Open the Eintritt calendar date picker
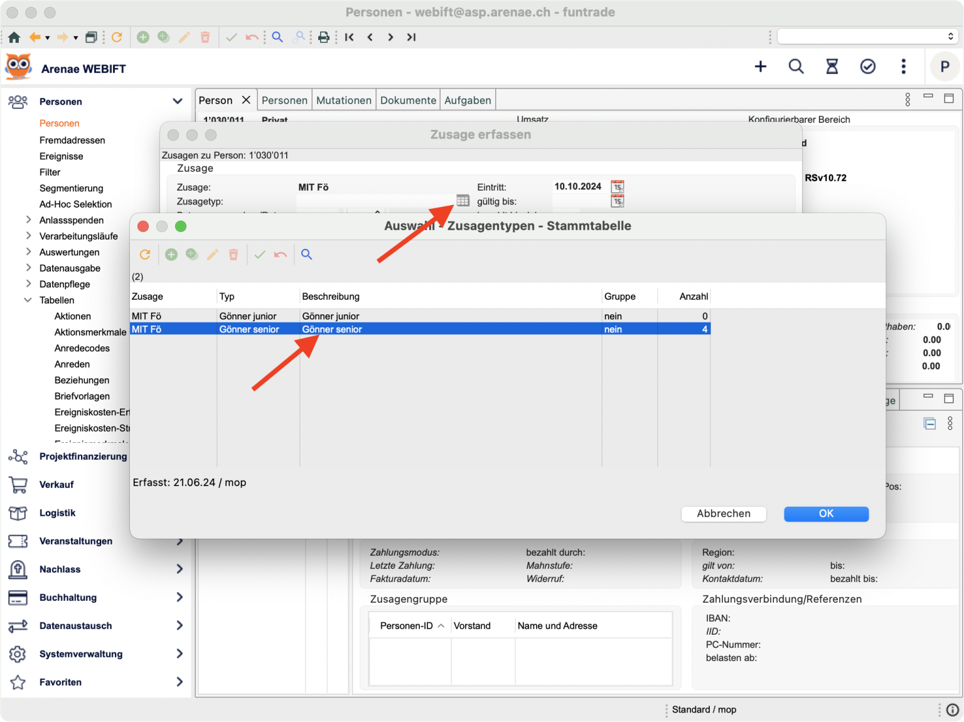 [618, 187]
